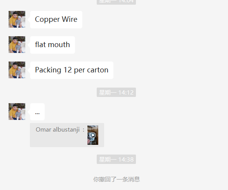Click the Omar albustanji sender name
The width and height of the screenshot is (228, 190).
click(58, 130)
